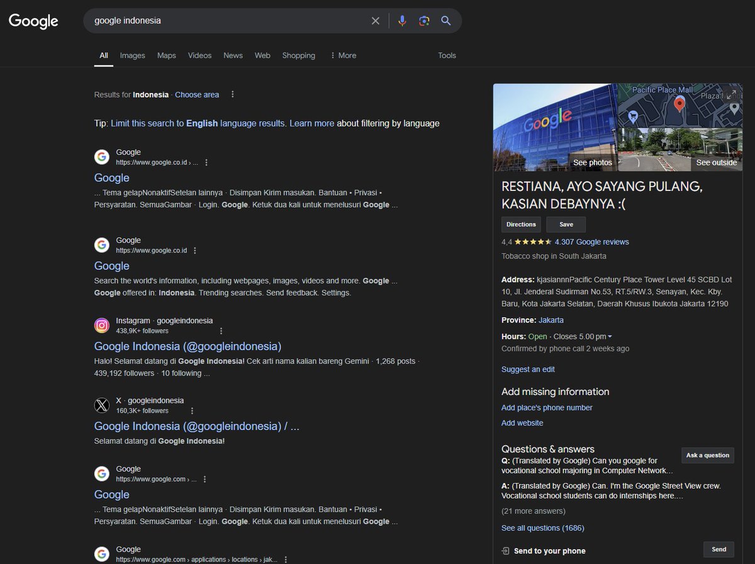Open three-dot menu for google.com result
Screen dimensions: 755x564
click(x=204, y=479)
